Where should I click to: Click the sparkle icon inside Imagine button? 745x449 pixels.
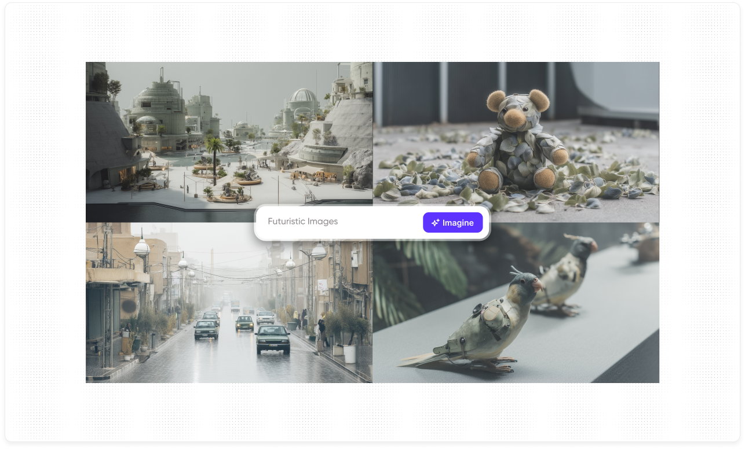click(x=436, y=223)
